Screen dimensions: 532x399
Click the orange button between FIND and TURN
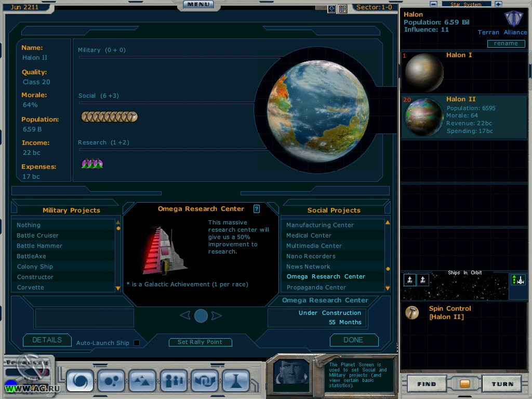tap(464, 384)
